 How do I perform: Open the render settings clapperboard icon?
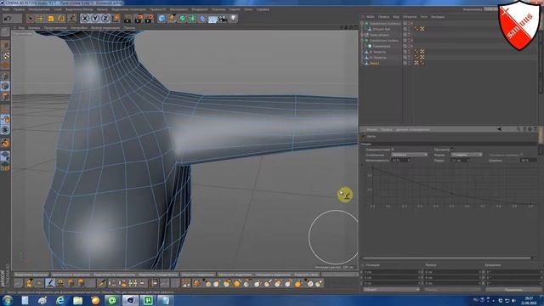tap(150, 19)
